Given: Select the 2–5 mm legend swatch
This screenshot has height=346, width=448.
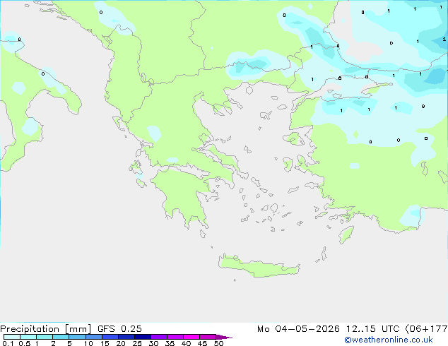Looking at the screenshot, I should point(61,337).
